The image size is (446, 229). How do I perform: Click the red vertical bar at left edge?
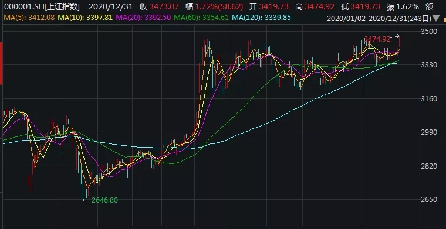[1, 63]
